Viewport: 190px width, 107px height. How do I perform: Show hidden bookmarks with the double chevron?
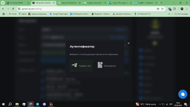click(169, 14)
